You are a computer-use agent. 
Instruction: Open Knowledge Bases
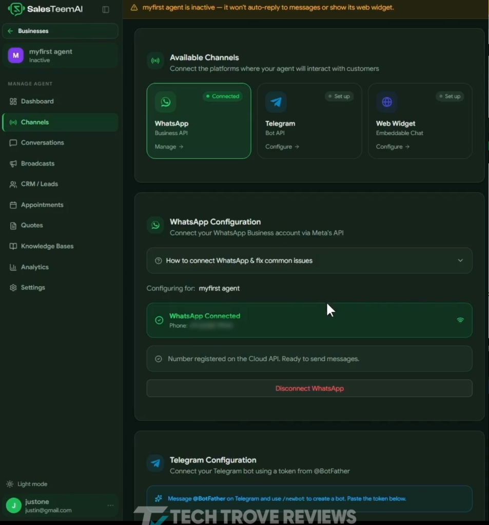tap(61, 246)
